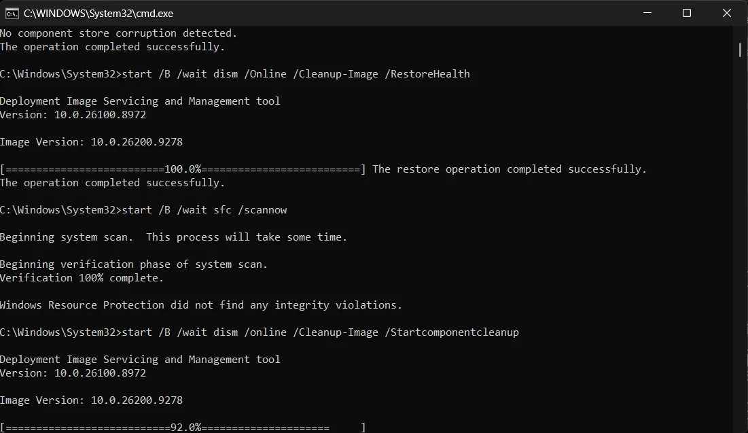Click the first "Version: 10.0.26100.8972" line
The image size is (748, 433).
pos(73,115)
